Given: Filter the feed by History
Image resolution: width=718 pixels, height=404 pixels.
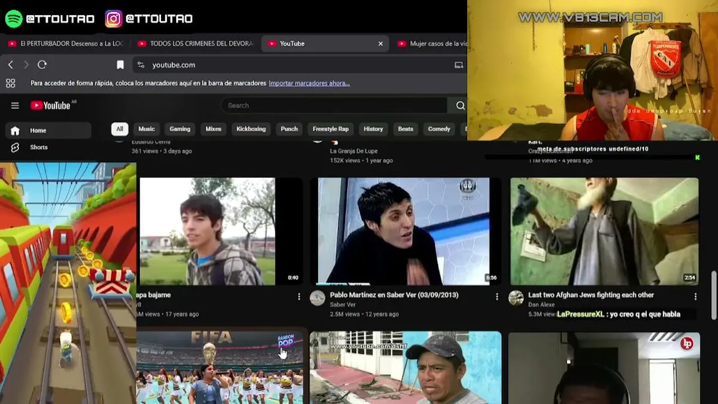Looking at the screenshot, I should coord(373,129).
